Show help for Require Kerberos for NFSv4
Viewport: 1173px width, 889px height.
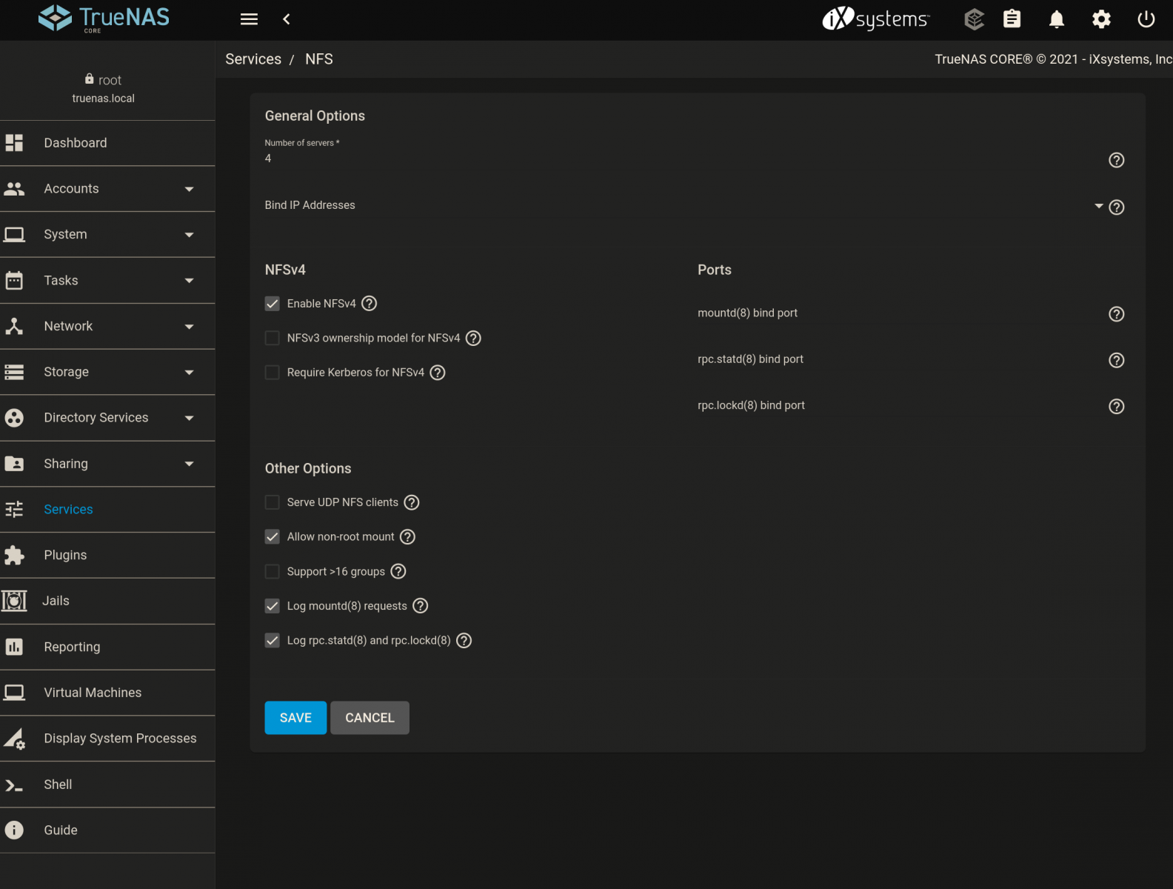coord(438,373)
